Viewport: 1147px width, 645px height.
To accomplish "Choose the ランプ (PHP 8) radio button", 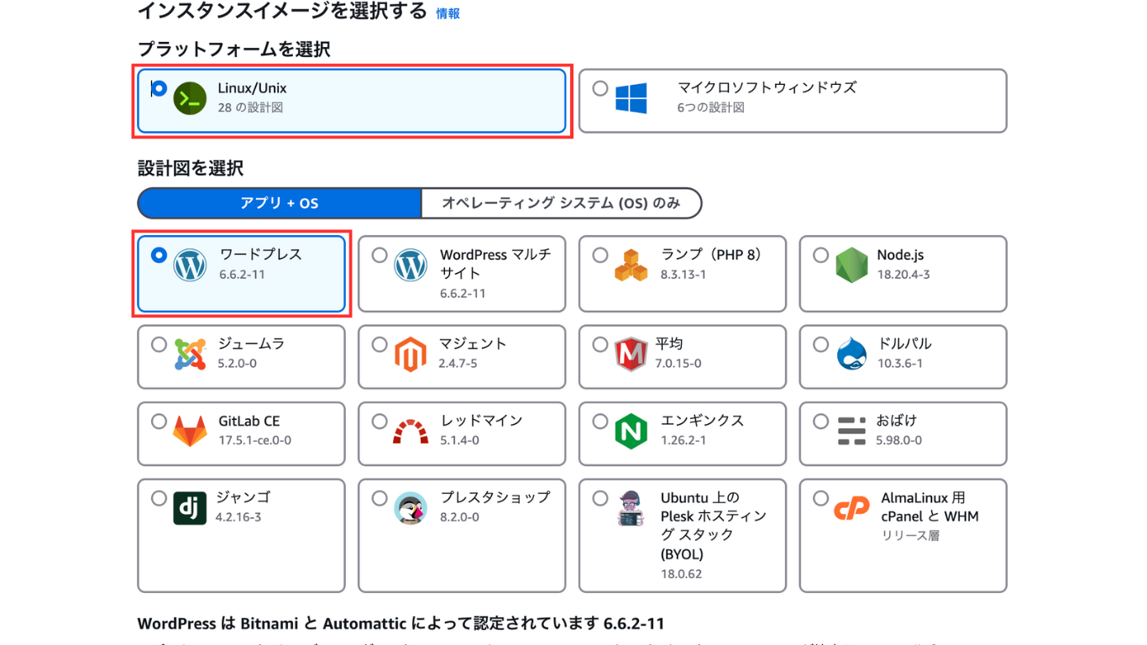I will pyautogui.click(x=600, y=254).
